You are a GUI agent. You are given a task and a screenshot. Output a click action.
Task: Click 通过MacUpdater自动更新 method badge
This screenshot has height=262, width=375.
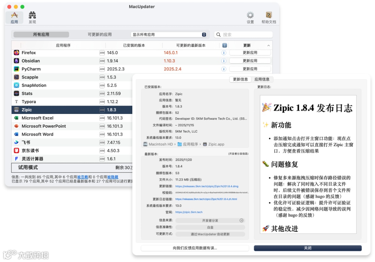tap(210, 234)
